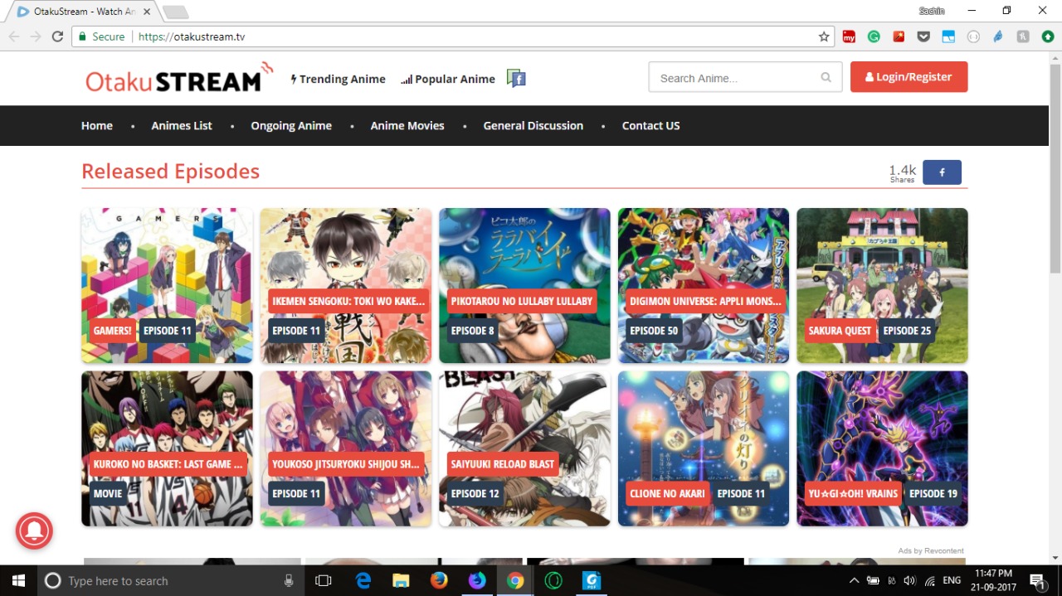Click the Facebook icon beside Popular Anime

pos(516,79)
